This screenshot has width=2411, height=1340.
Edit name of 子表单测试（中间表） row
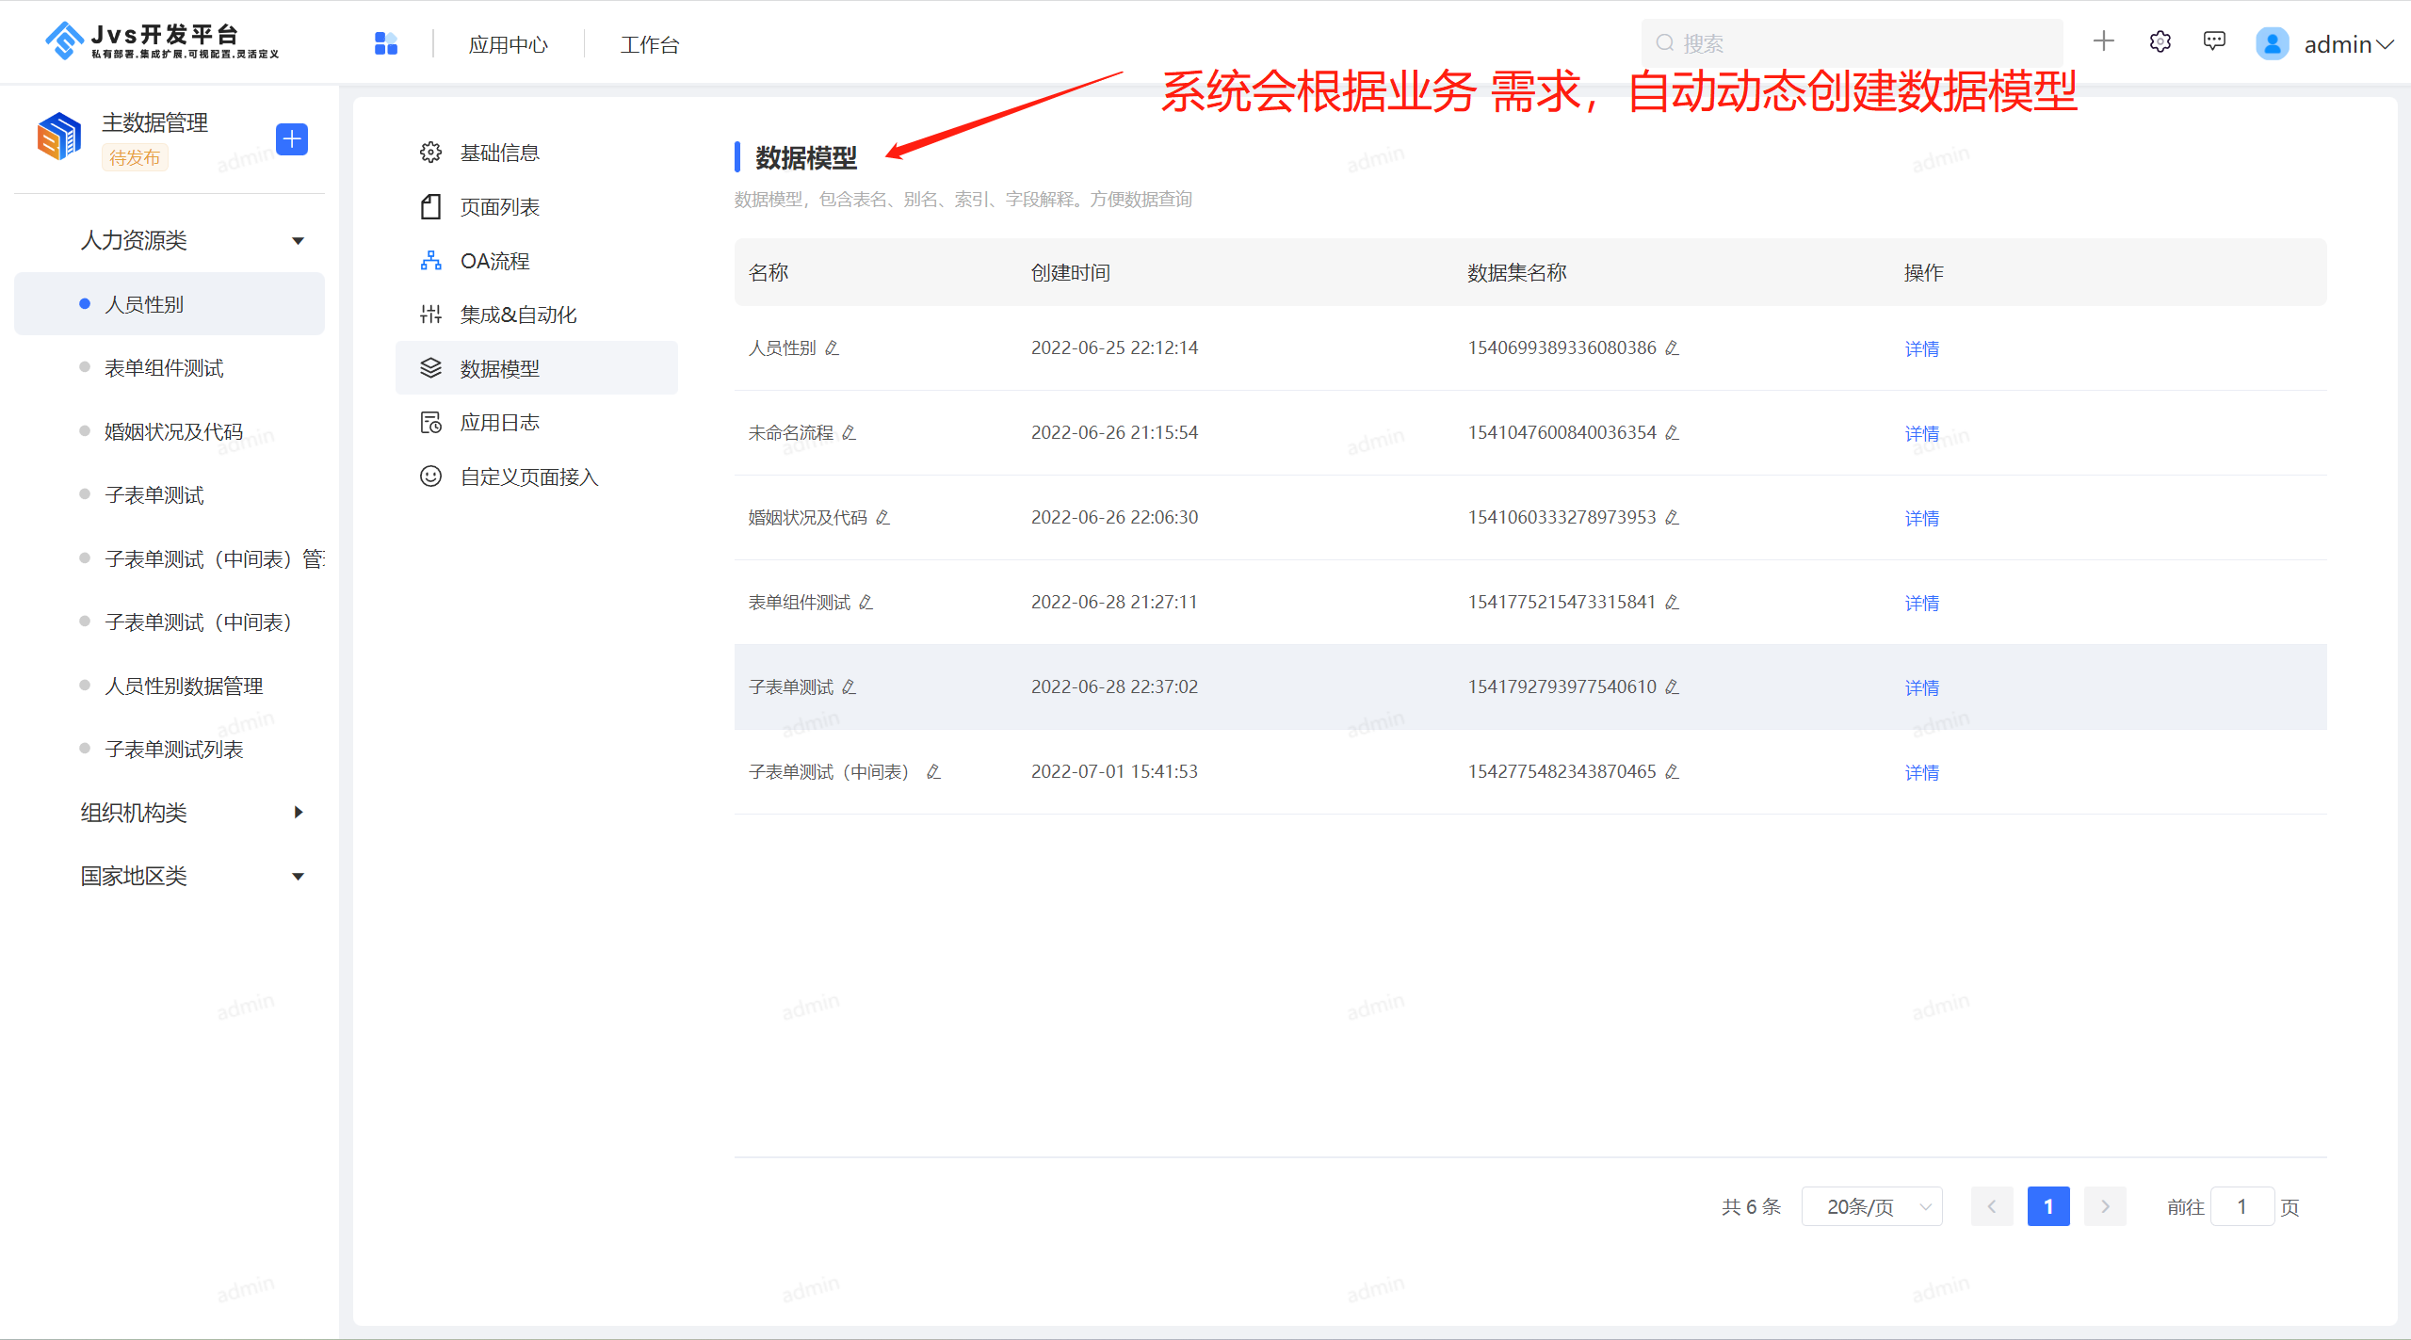(933, 772)
